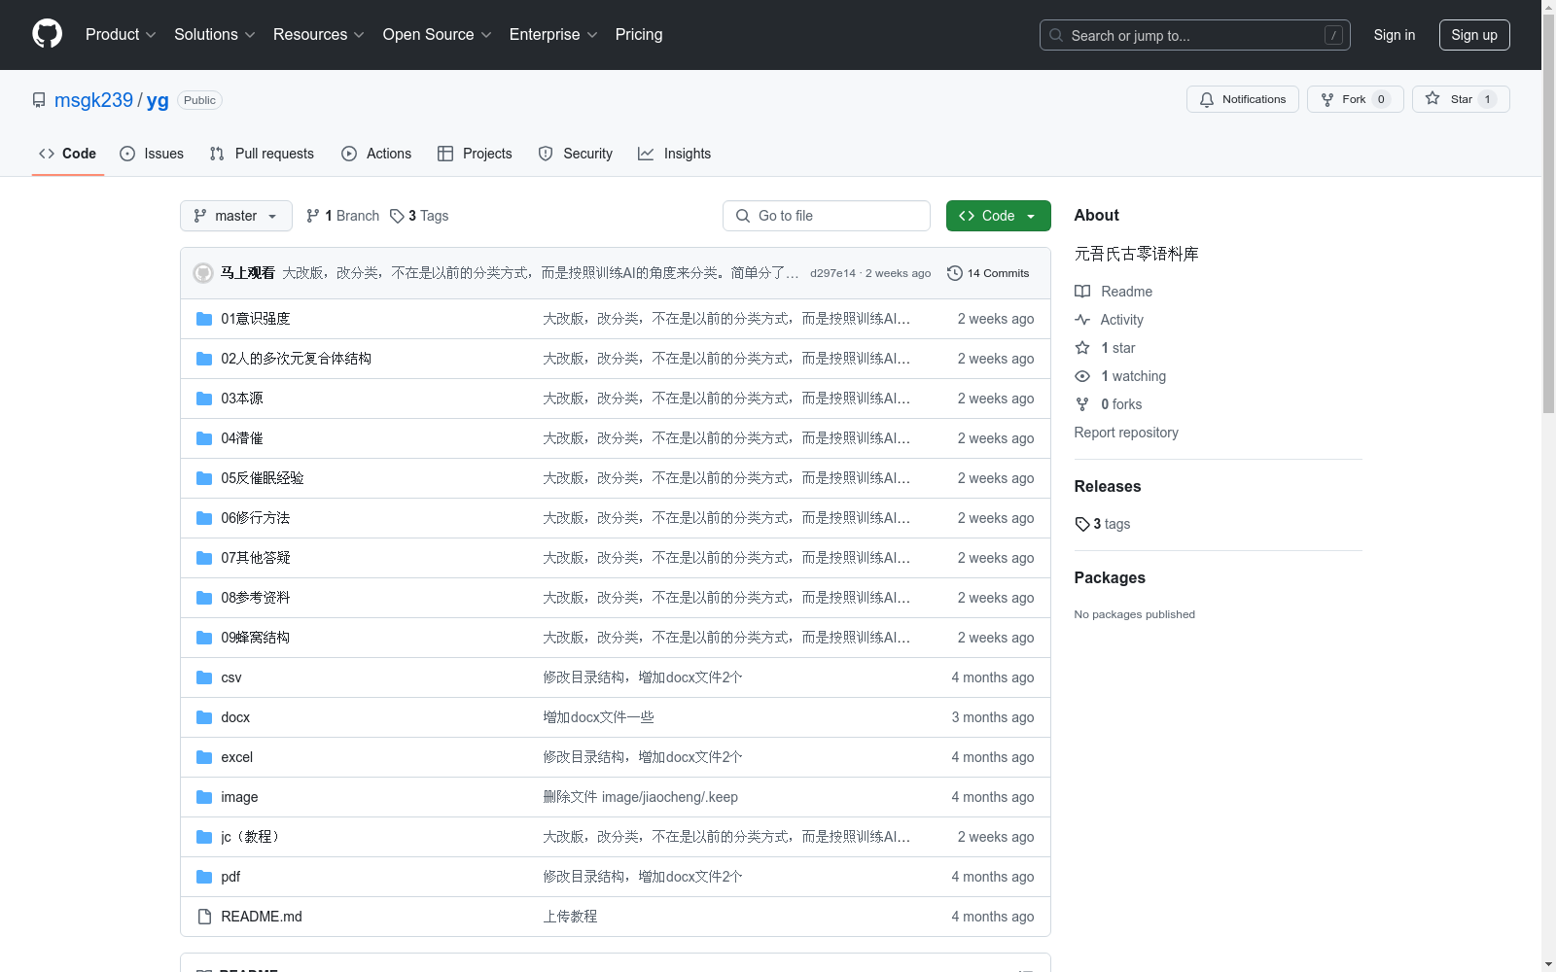Open the 1 Branch link
Viewport: 1556px width, 972px height.
[342, 216]
